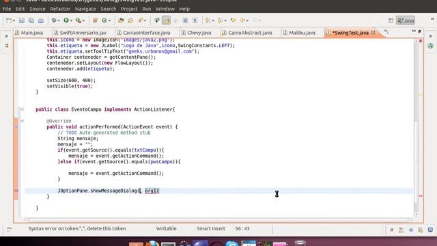Click the Save icon in toolbar

point(22,20)
